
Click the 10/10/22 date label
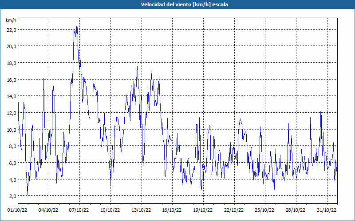pyautogui.click(x=110, y=210)
